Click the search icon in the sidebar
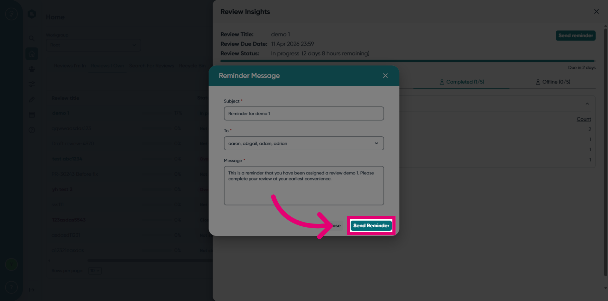The width and height of the screenshot is (608, 301). 32,38
